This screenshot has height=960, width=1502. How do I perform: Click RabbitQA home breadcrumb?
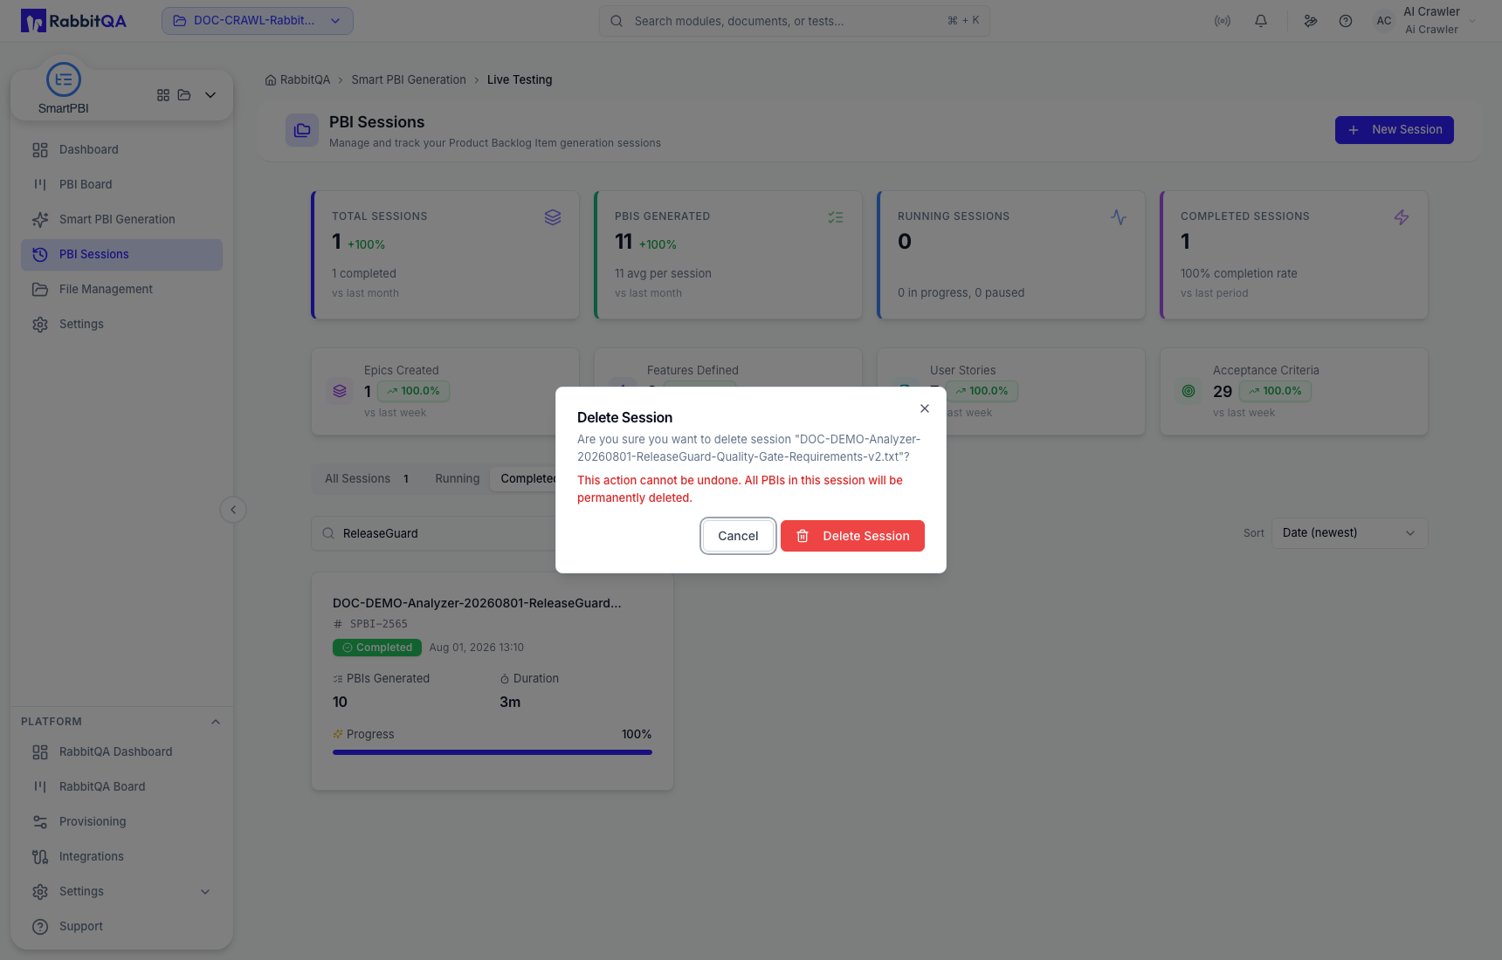[298, 80]
